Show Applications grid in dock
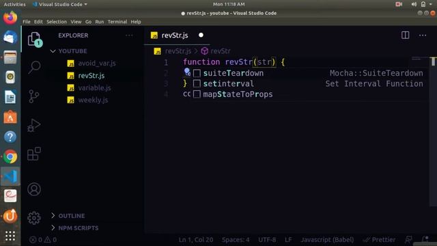This screenshot has width=437, height=246. [x=10, y=236]
